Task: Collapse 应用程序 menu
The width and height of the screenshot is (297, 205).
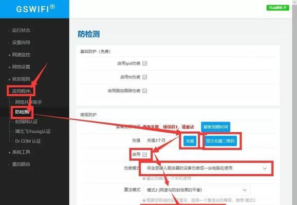Action: tap(21, 91)
